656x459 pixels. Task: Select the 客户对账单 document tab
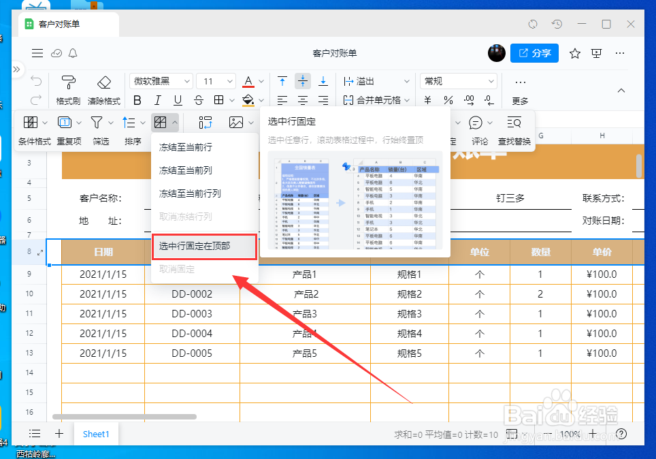(69, 25)
